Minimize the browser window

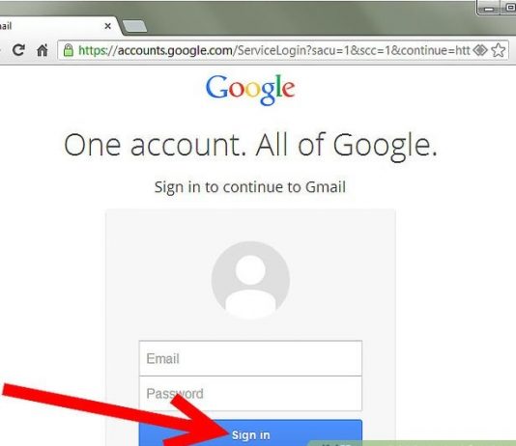pos(488,9)
